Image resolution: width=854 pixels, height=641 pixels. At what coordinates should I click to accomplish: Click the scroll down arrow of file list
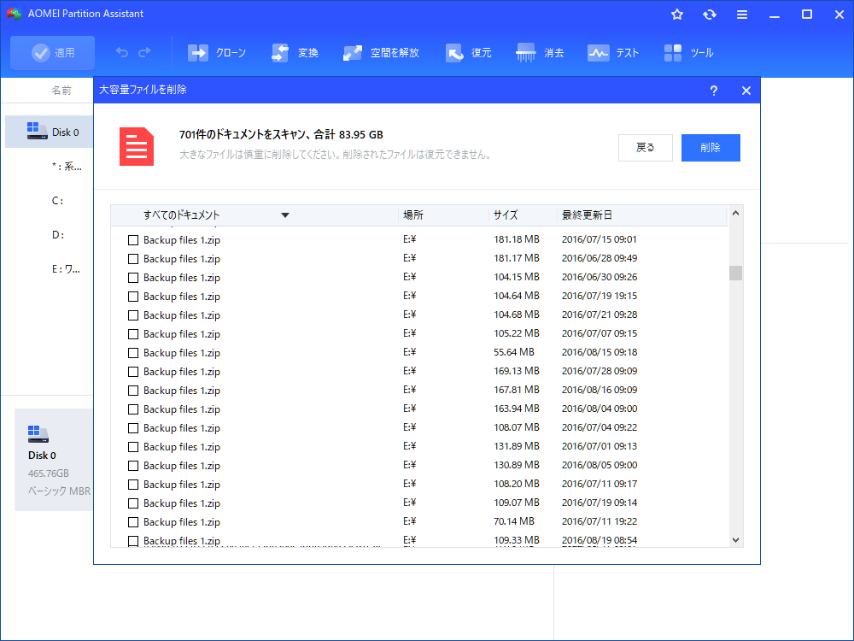[x=735, y=540]
